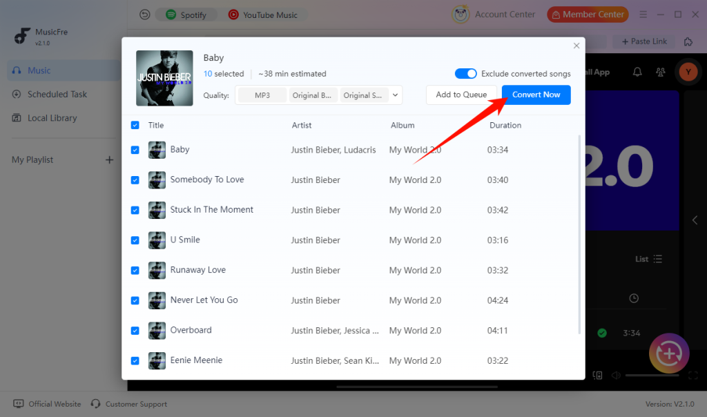Viewport: 707px width, 417px height.
Task: Open the Member Center
Action: click(x=588, y=14)
